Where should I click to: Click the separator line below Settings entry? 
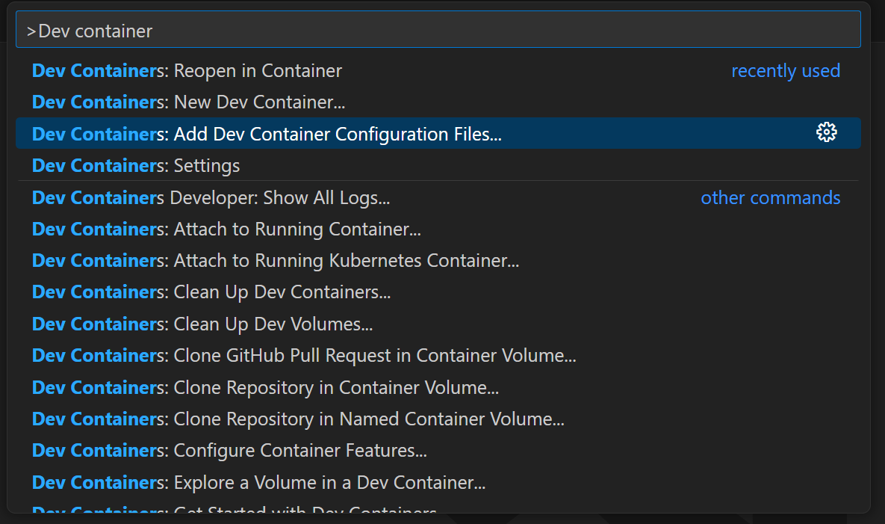coord(438,181)
